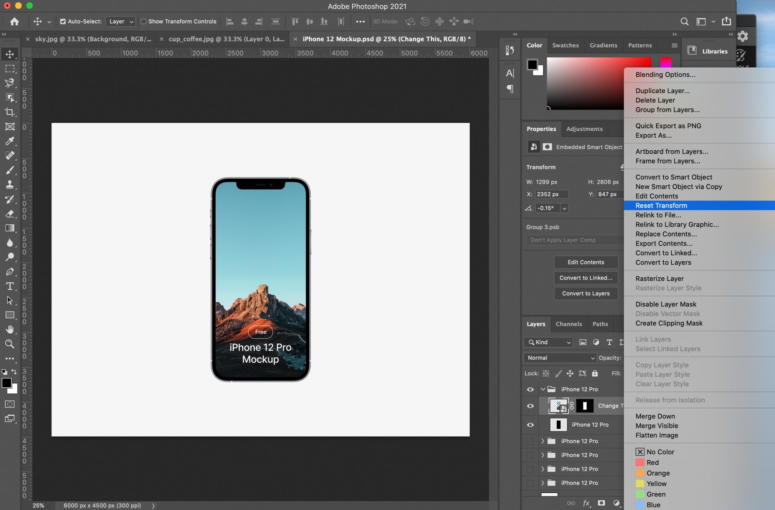
Task: Hide the Change This layer visibility
Action: tap(530, 406)
